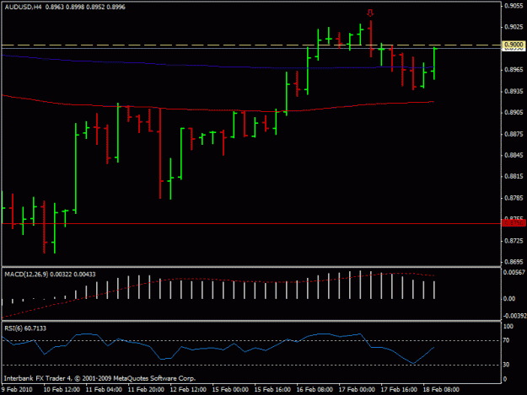Image resolution: width=527 pixels, height=395 pixels.
Task: Click the 0.9055 price axis label
Action: pos(514,5)
